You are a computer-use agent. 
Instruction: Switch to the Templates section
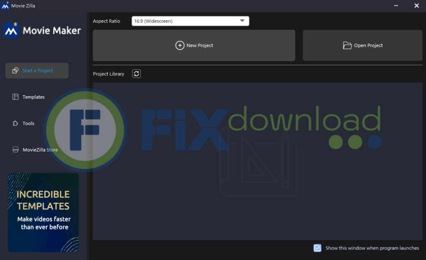(x=34, y=97)
